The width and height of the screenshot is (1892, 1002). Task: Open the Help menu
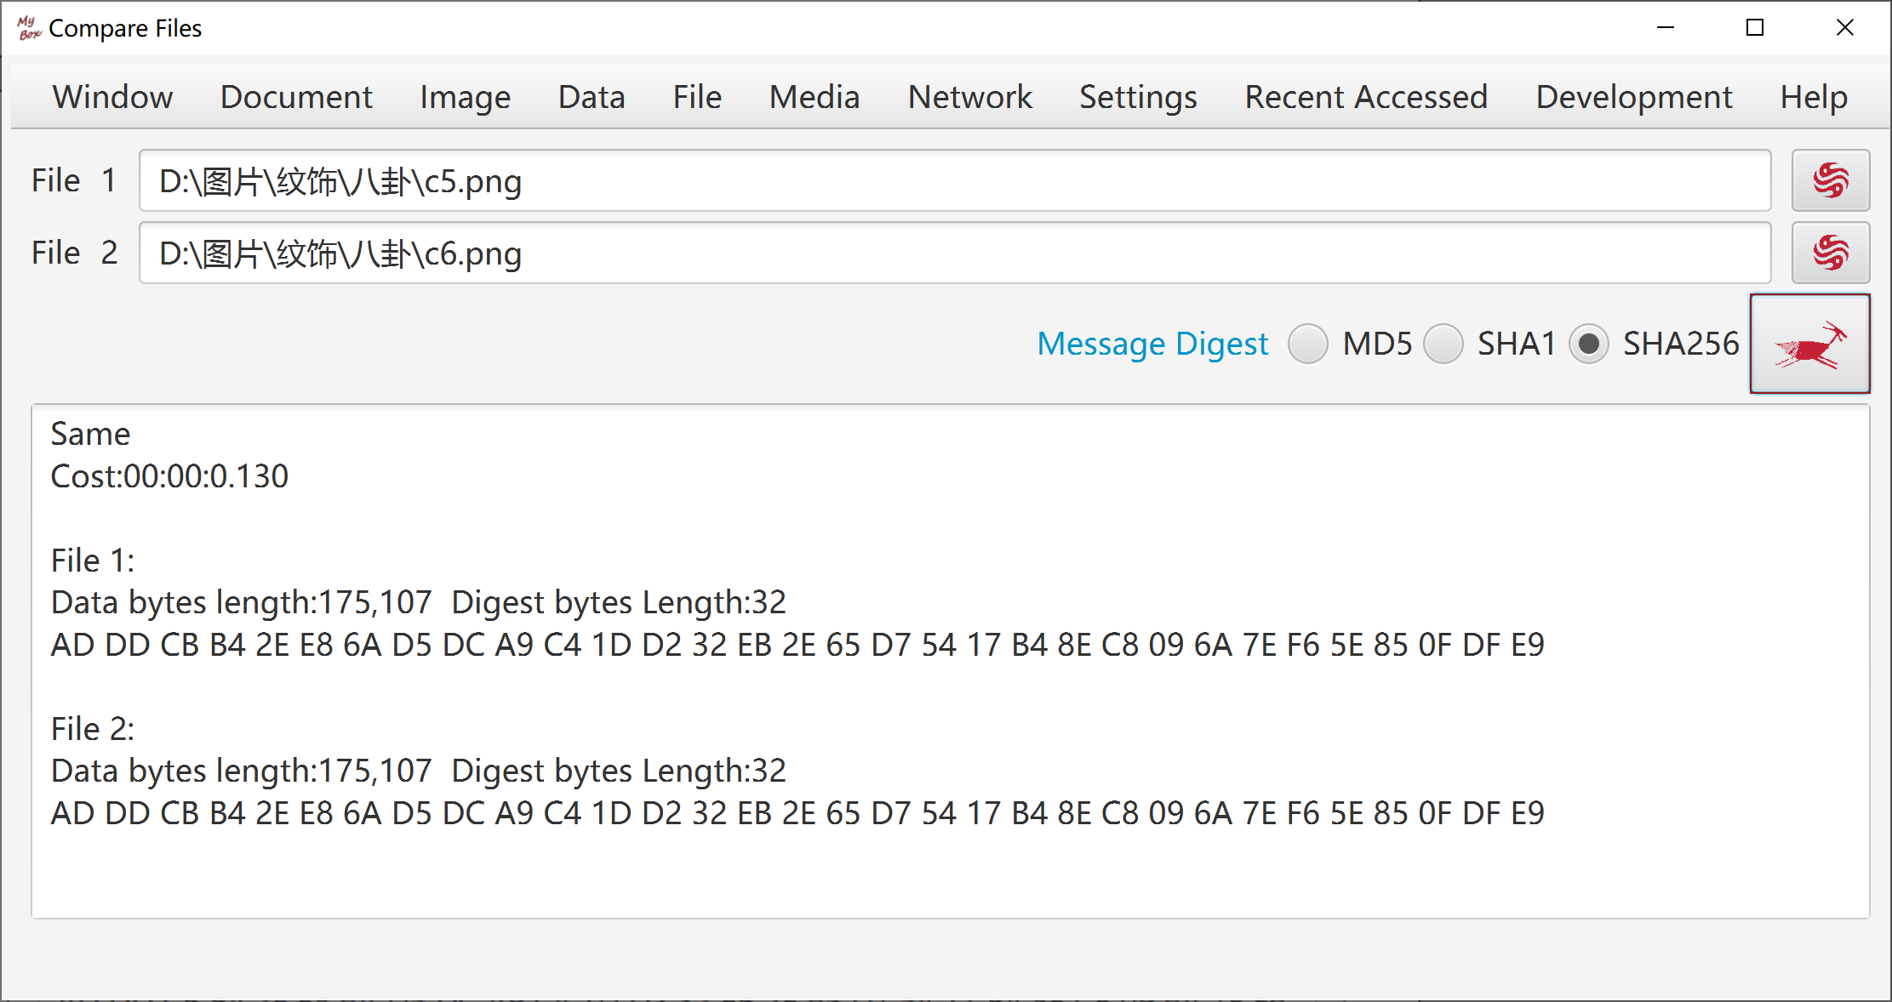1814,97
